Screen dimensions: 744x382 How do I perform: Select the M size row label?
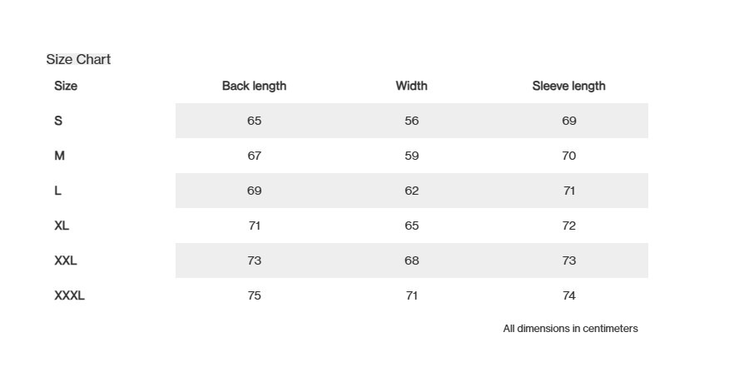click(59, 156)
